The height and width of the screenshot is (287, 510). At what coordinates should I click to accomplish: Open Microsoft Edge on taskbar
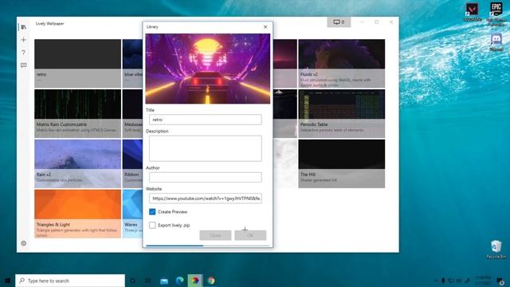click(x=179, y=281)
